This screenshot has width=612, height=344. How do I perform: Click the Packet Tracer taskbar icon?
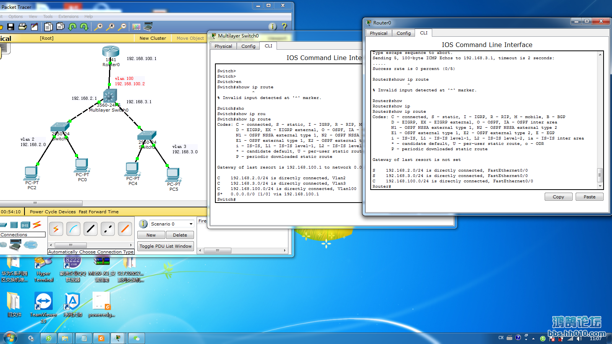pos(118,338)
